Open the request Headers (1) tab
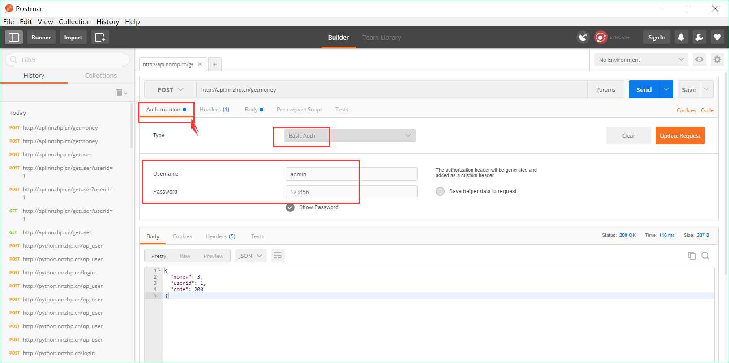 pos(214,110)
